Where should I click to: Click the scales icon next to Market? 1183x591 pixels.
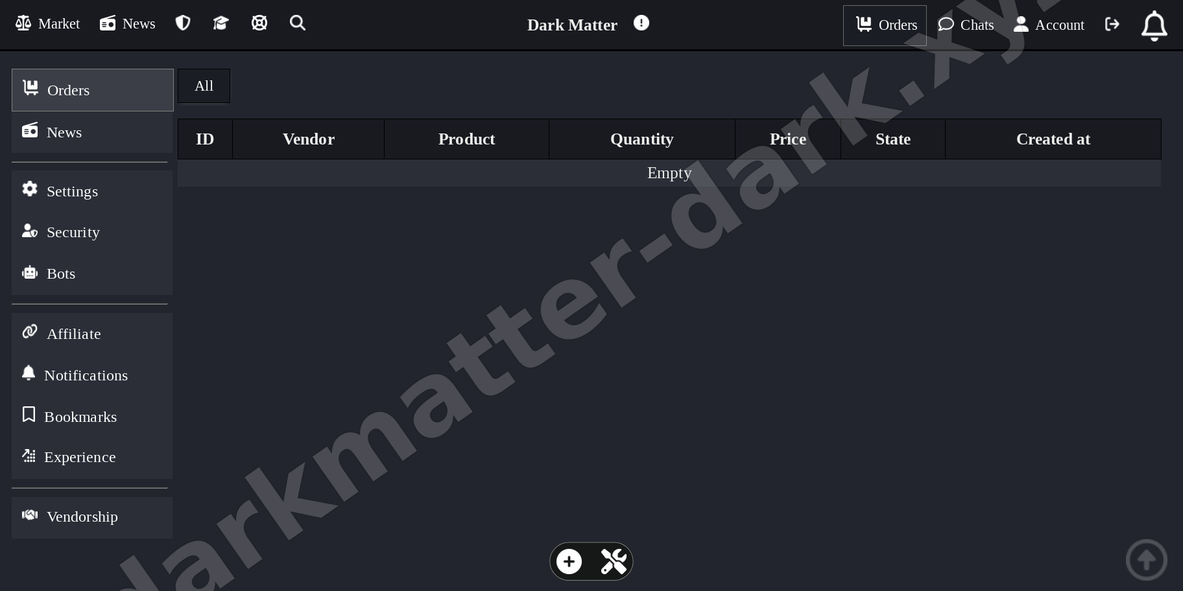point(23,23)
